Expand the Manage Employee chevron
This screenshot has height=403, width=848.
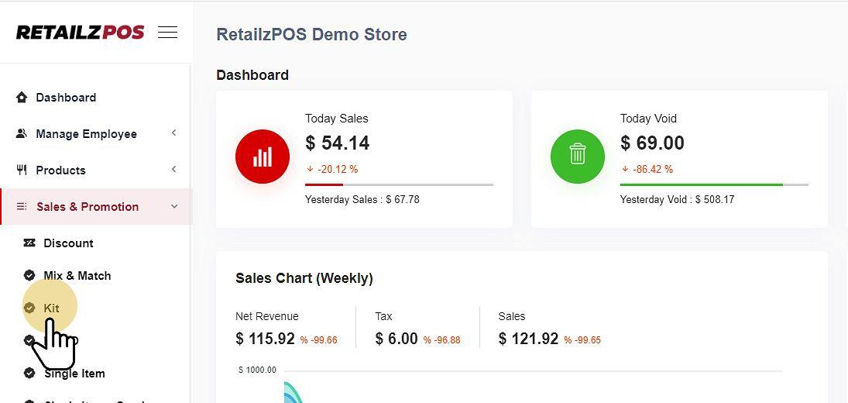pyautogui.click(x=173, y=133)
